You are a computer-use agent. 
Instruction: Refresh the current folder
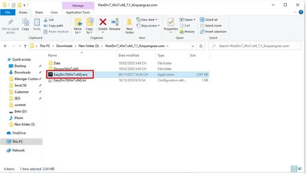tap(201, 46)
